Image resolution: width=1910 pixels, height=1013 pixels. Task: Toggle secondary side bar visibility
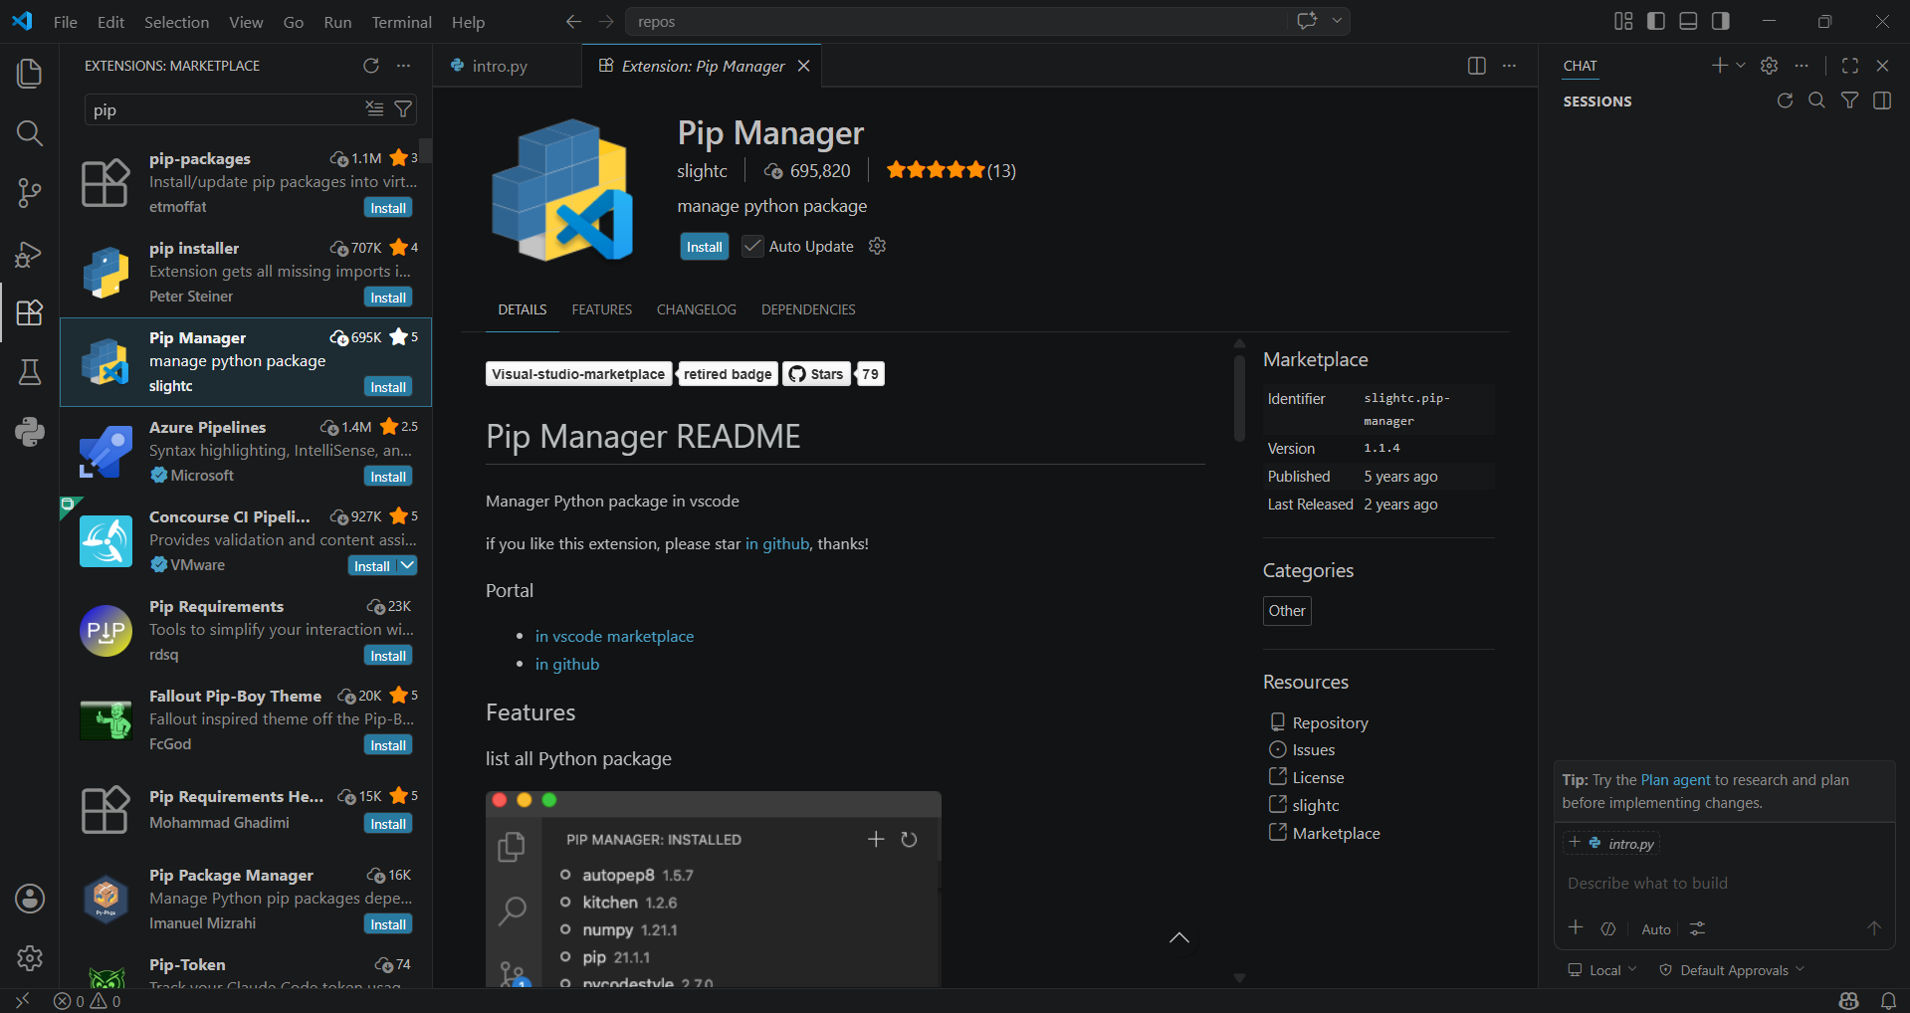[1721, 21]
